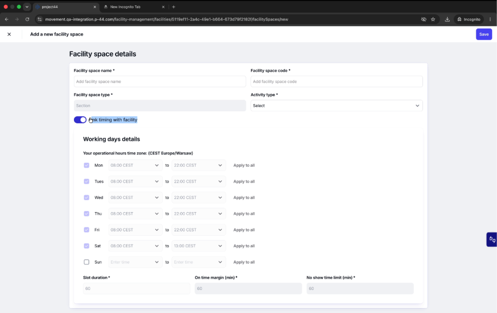
Task: Open the Sun end Enter time dropdown
Action: click(x=199, y=262)
